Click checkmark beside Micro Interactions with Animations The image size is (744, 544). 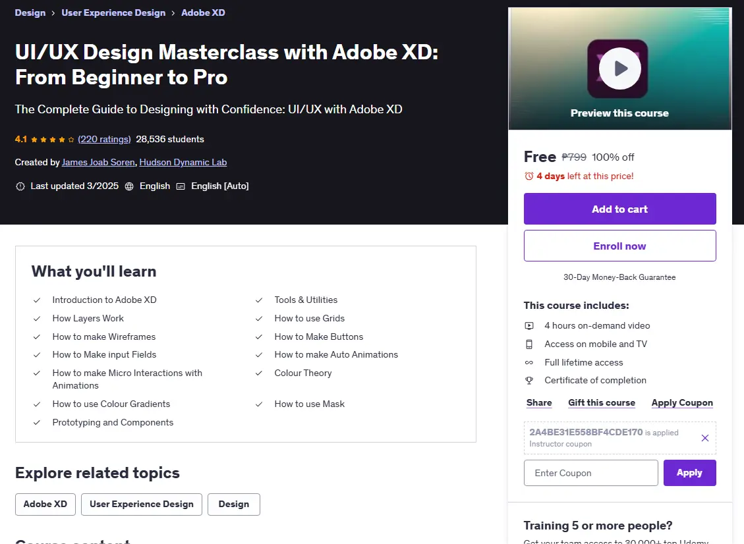(x=36, y=373)
